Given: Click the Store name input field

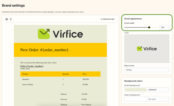Looking at the screenshot, I should pos(147,70).
